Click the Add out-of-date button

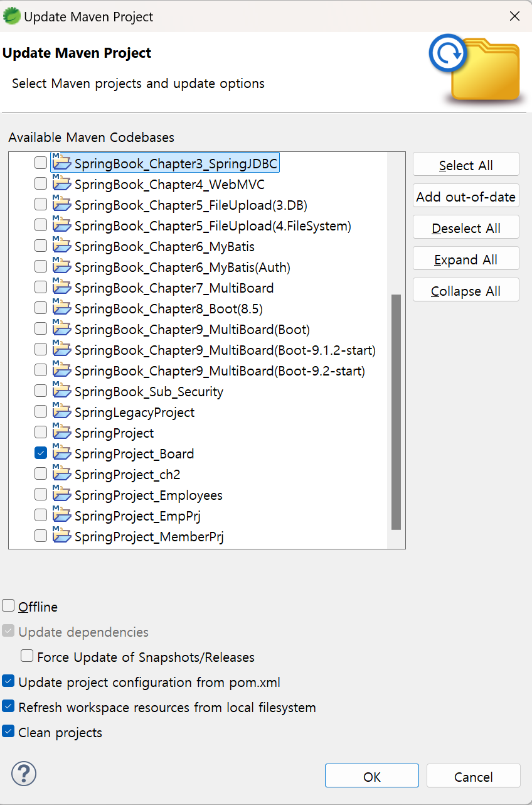tap(466, 196)
